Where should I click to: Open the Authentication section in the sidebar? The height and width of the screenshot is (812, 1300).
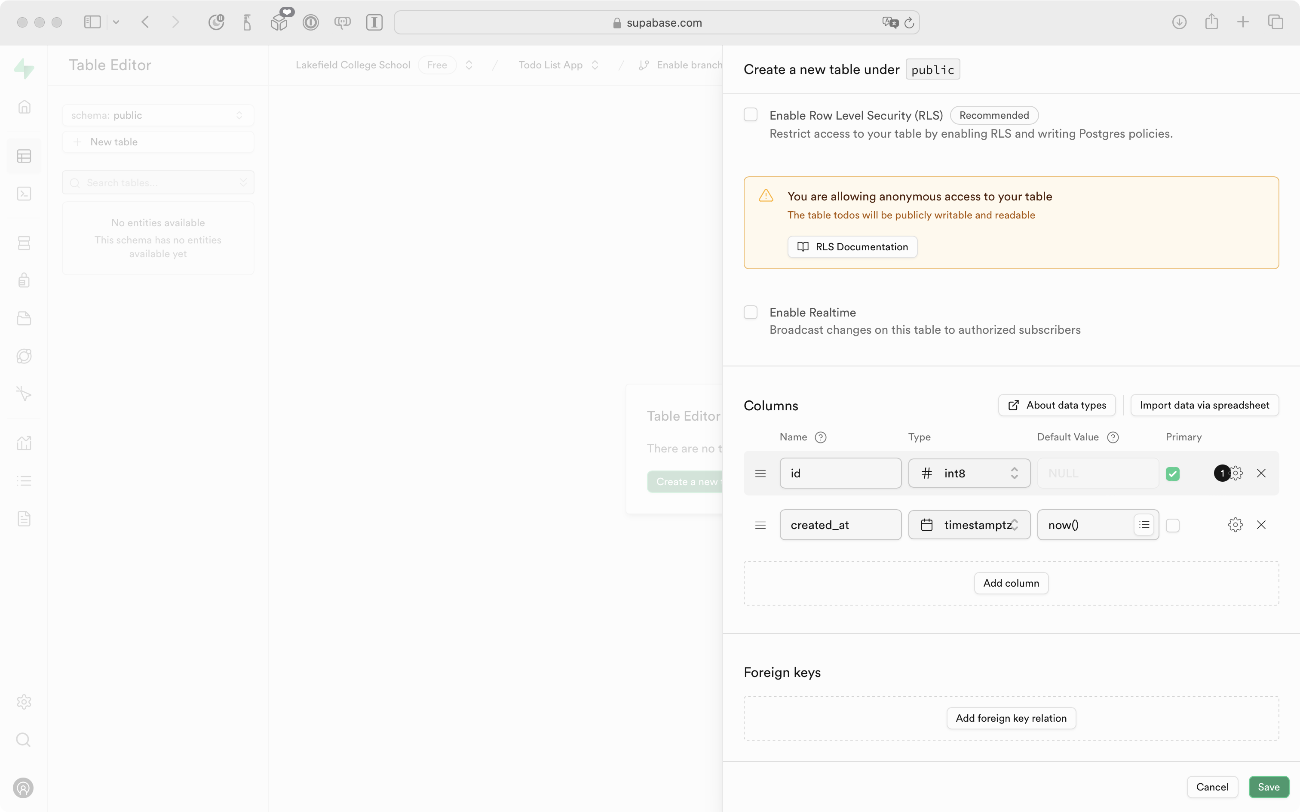24,280
